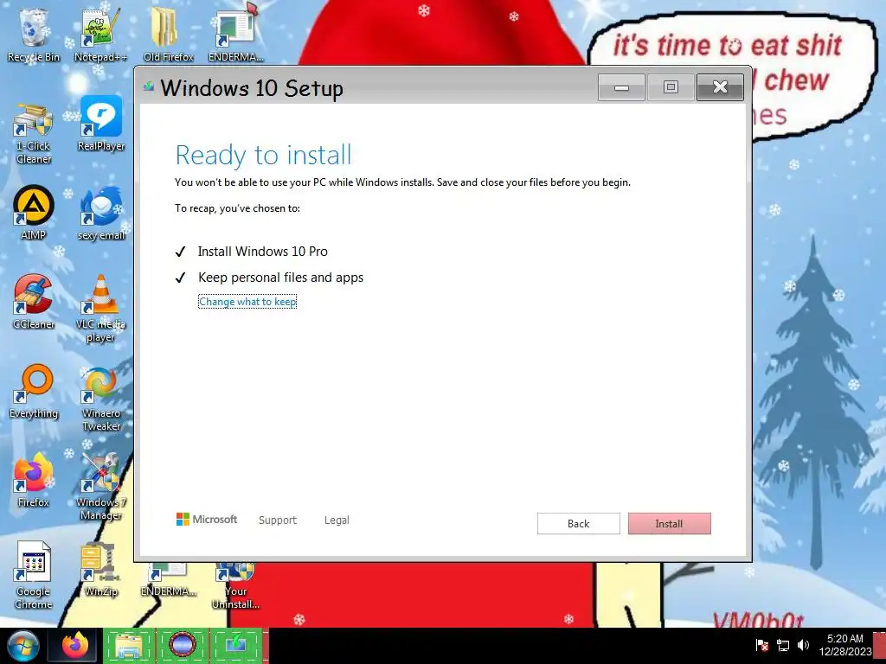Open the clock showing 5:20 AM

(845, 645)
